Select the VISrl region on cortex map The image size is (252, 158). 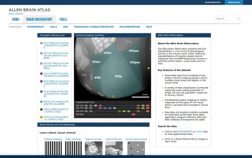point(107,53)
